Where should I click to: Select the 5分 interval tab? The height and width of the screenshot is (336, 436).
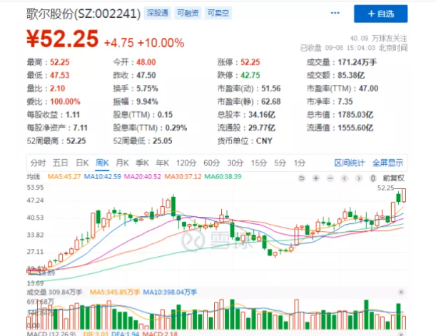point(280,163)
